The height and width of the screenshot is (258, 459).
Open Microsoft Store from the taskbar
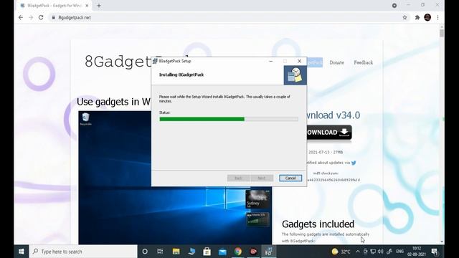point(207,252)
